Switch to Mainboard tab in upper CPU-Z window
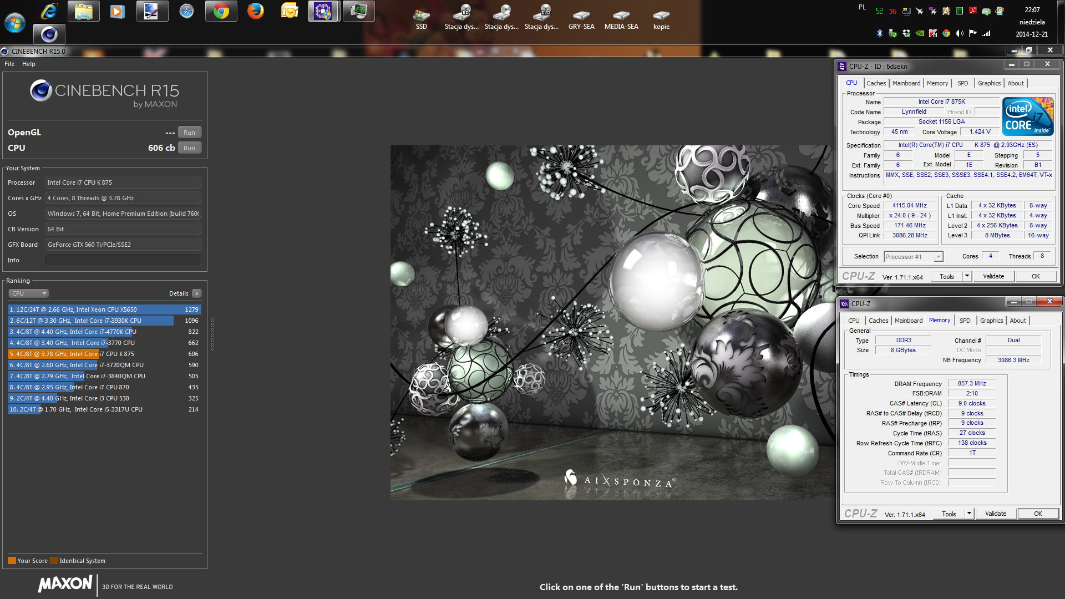 (x=906, y=83)
